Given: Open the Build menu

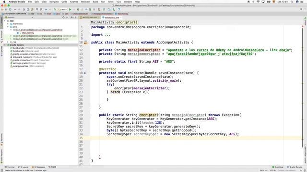Looking at the screenshot, I should pos(95,2).
